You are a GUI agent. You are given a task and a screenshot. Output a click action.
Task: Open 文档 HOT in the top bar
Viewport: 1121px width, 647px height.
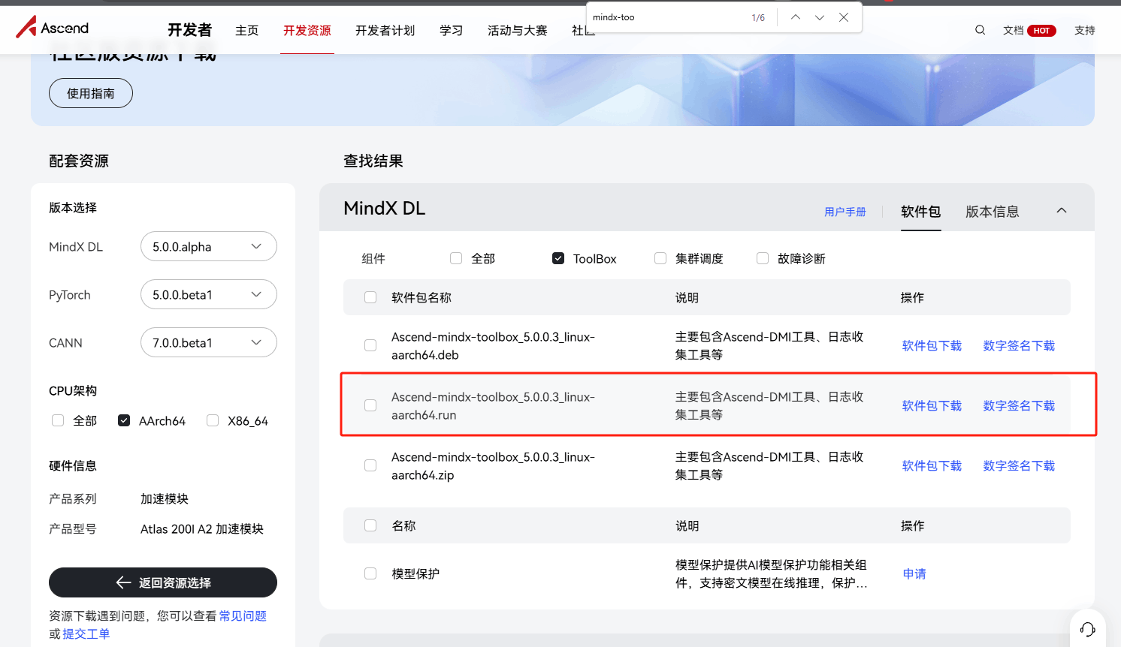pyautogui.click(x=1029, y=30)
